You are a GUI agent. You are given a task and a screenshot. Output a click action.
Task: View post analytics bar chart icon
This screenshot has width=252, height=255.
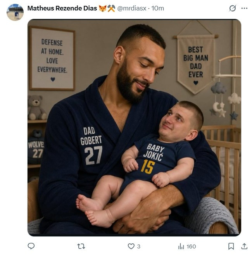(x=181, y=246)
